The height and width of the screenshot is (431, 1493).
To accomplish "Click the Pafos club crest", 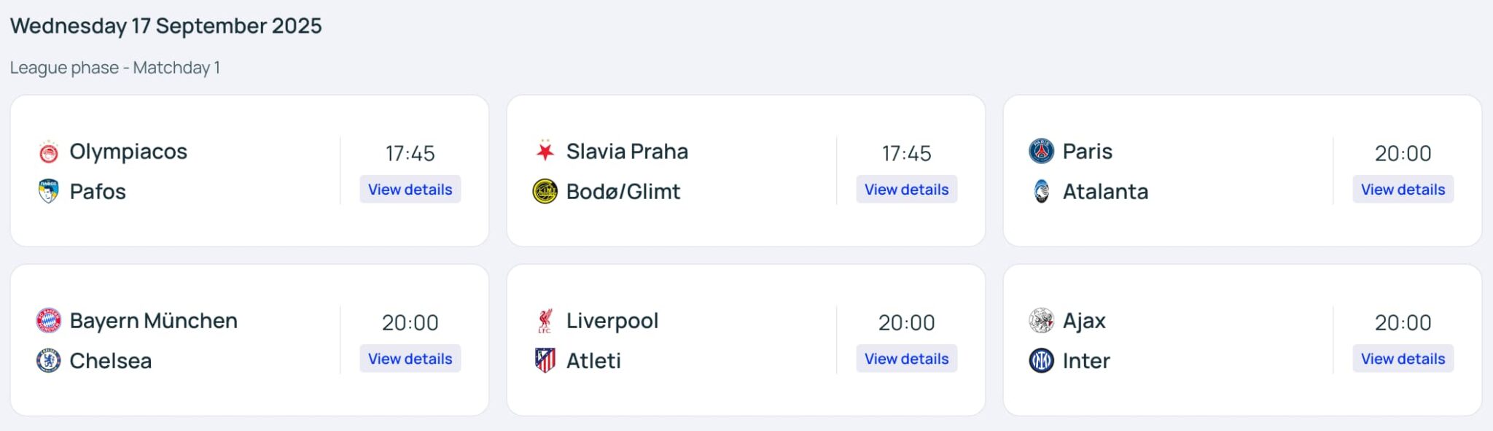I will (x=49, y=192).
